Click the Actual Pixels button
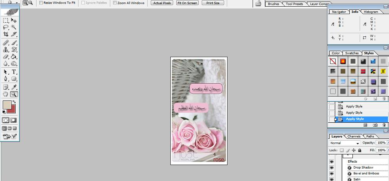Screen dimensions: 389x181 (161, 3)
